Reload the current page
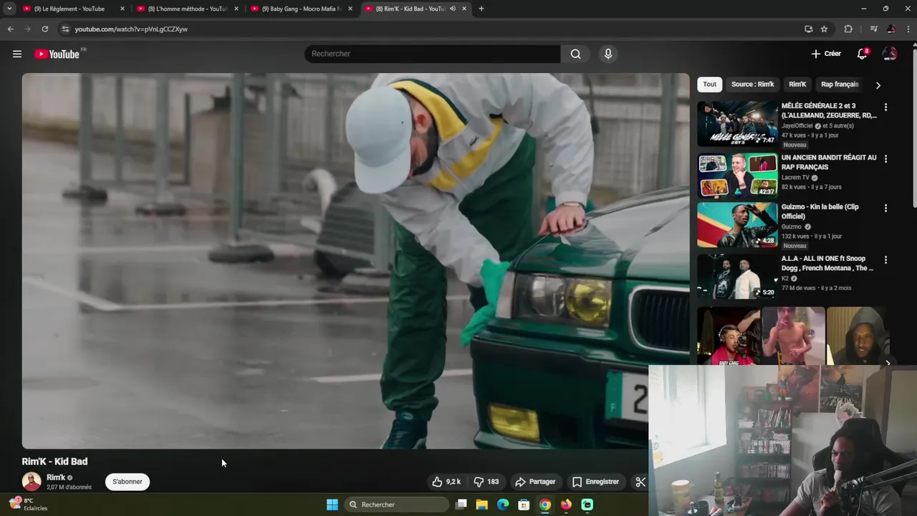917x516 pixels. [x=44, y=29]
